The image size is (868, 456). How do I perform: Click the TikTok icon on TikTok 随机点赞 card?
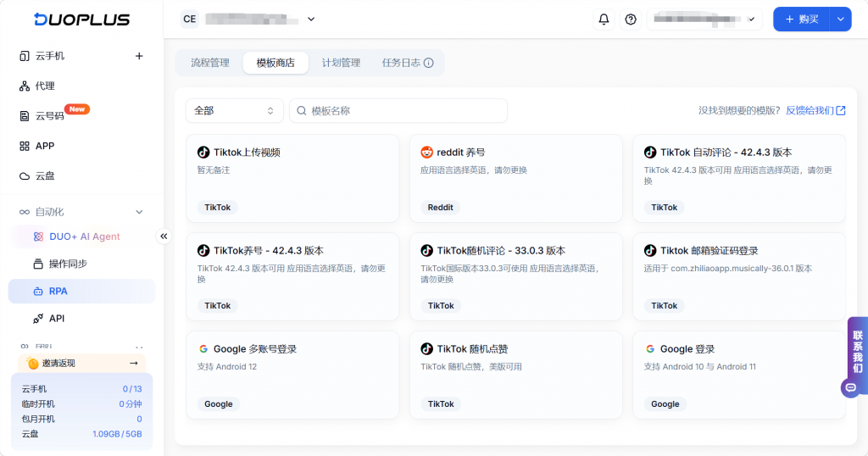point(426,349)
